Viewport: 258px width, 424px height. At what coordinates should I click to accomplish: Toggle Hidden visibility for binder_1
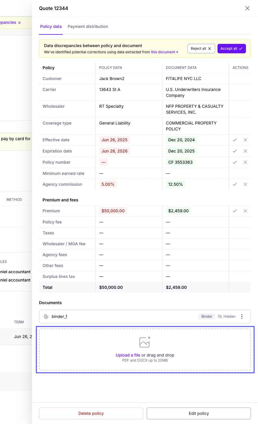point(227,317)
